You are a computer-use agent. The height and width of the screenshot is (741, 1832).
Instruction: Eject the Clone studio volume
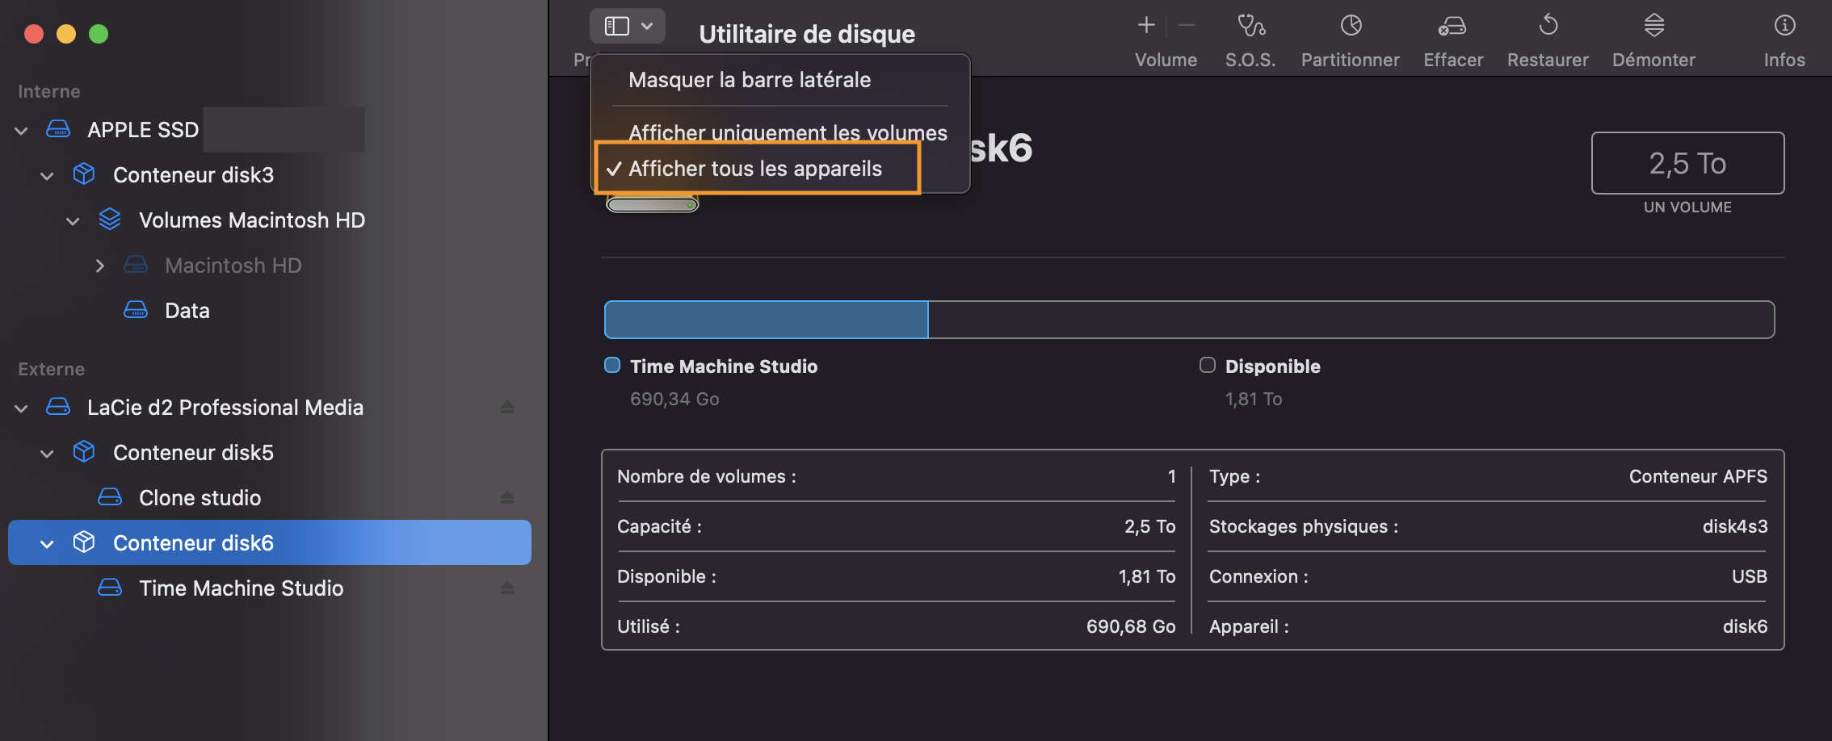tap(507, 497)
